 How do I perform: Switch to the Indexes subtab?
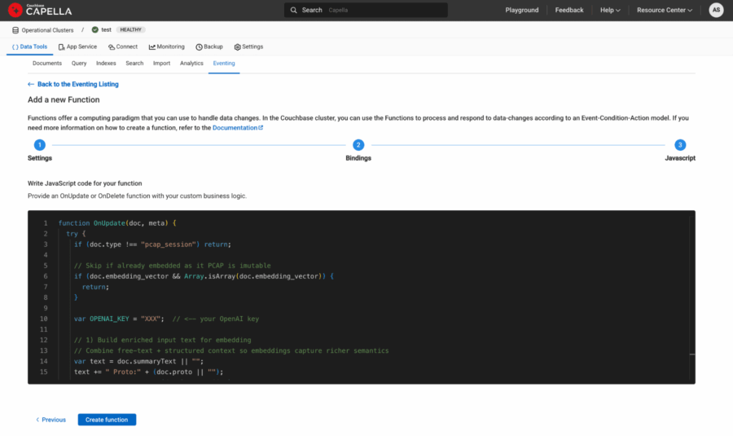106,63
